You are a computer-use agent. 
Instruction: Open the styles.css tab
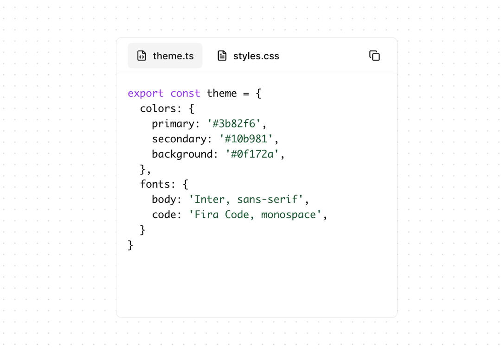click(x=248, y=56)
